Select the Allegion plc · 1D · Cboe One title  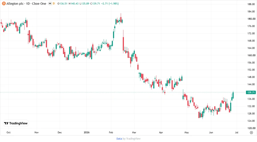click(26, 4)
